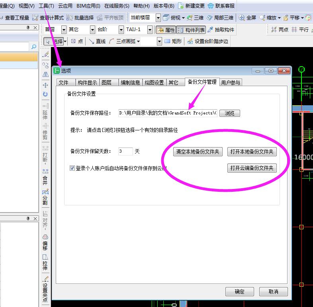
Task: Select the 直线 drawing tool
Action: pyautogui.click(x=97, y=41)
